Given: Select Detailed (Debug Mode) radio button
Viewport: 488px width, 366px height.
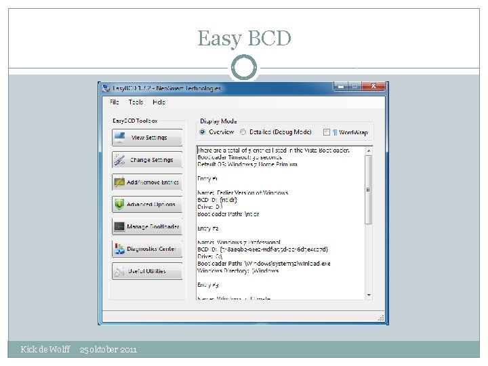Looking at the screenshot, I should (243, 132).
